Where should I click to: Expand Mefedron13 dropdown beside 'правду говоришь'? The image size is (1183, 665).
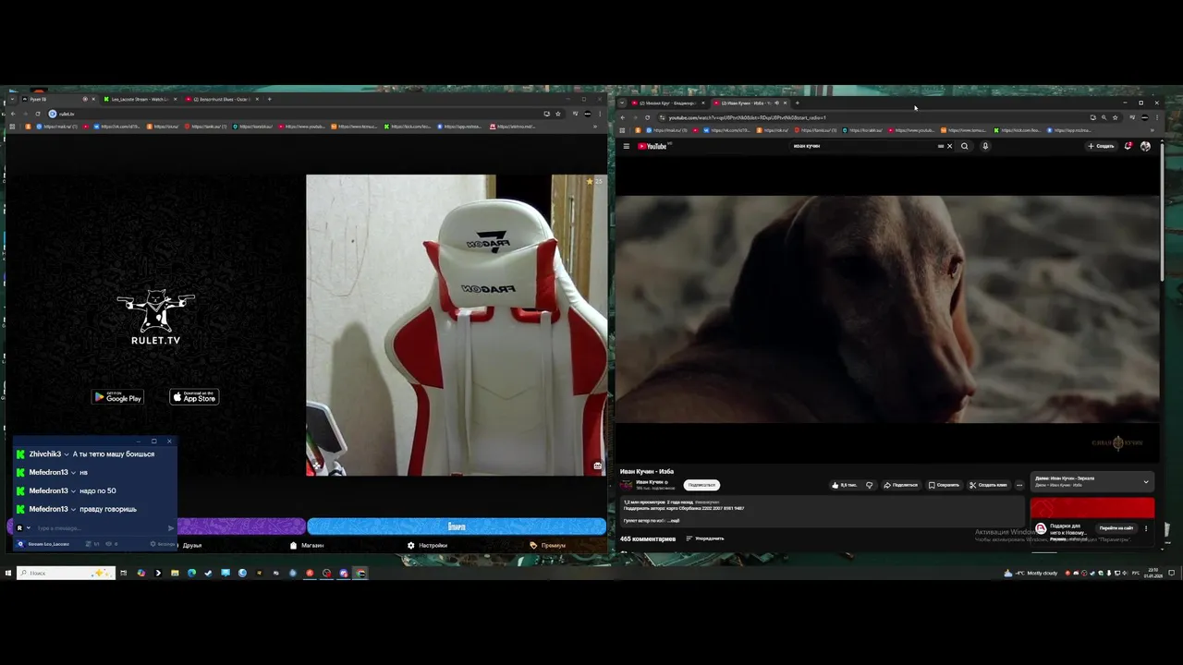(x=74, y=509)
